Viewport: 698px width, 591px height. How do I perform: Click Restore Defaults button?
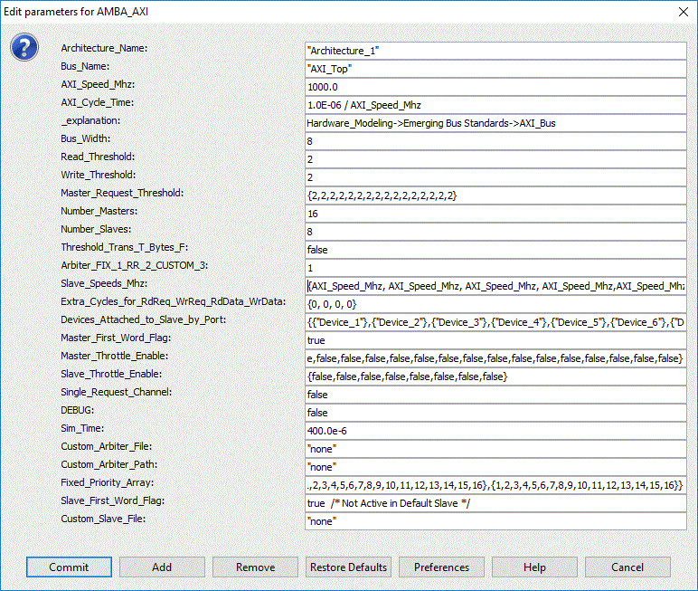click(348, 567)
